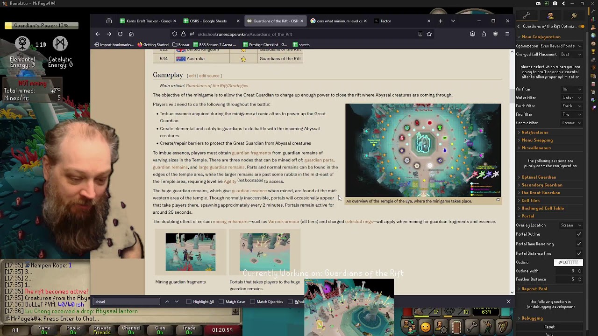Viewport: 598px width, 336px height.
Task: Click edit source link beside Gameplay
Action: point(209,76)
